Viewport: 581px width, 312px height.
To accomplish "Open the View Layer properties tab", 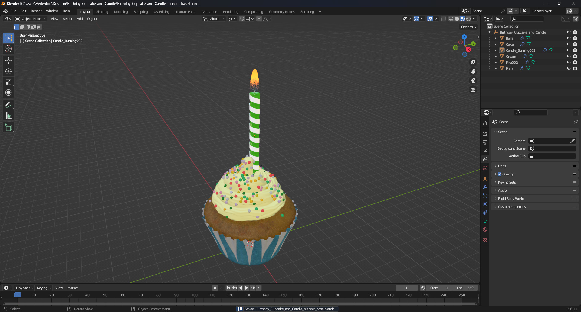I will tap(485, 151).
